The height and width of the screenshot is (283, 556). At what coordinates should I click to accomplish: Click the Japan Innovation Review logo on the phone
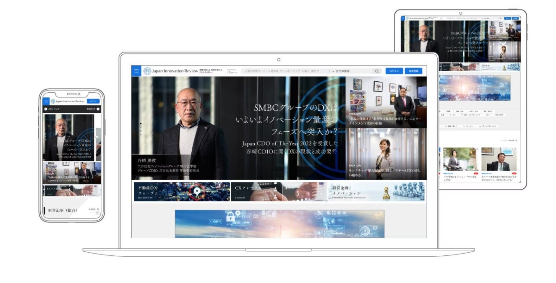point(68,101)
